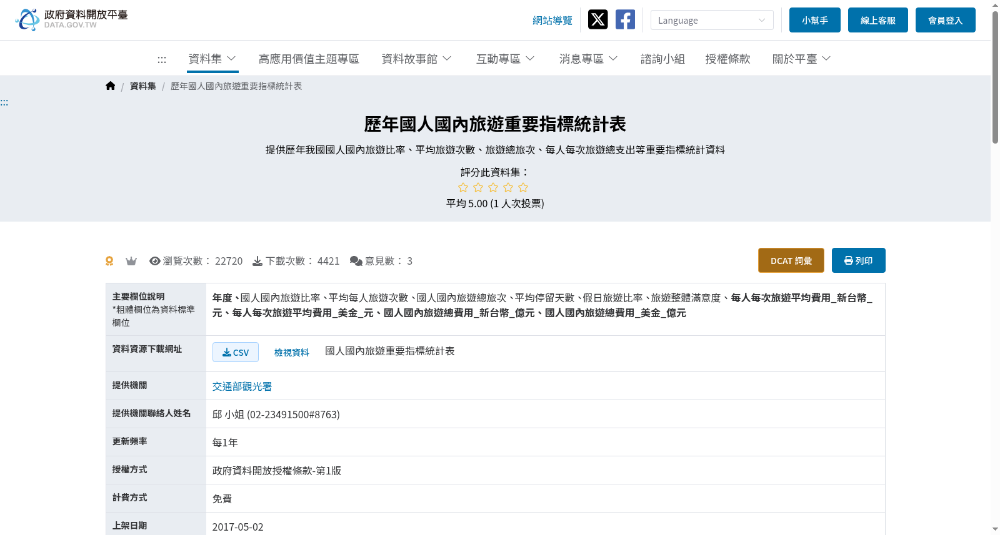1000x535 pixels.
Task: Download the CSV resource
Action: (x=236, y=352)
